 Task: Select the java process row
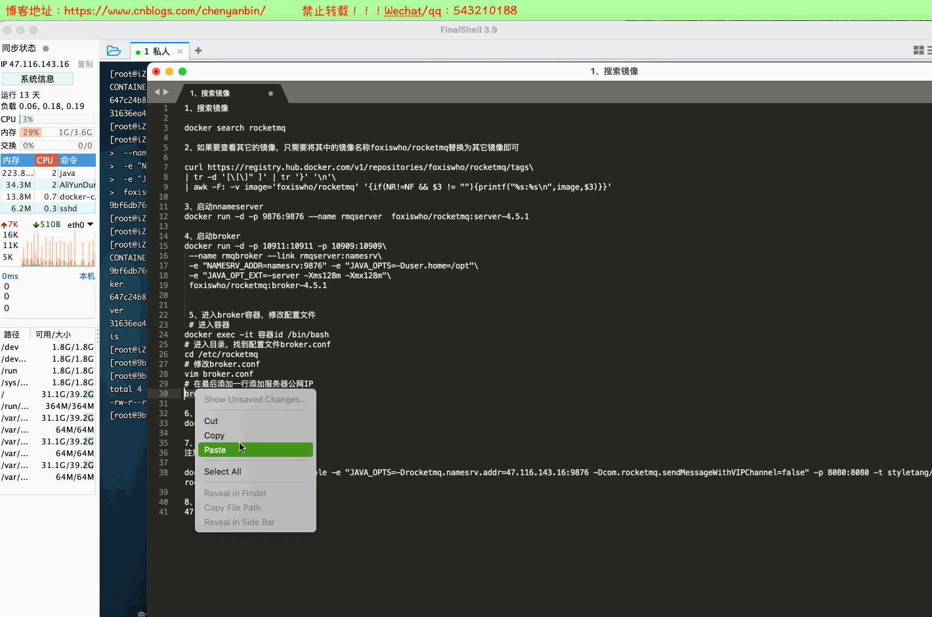tap(48, 173)
